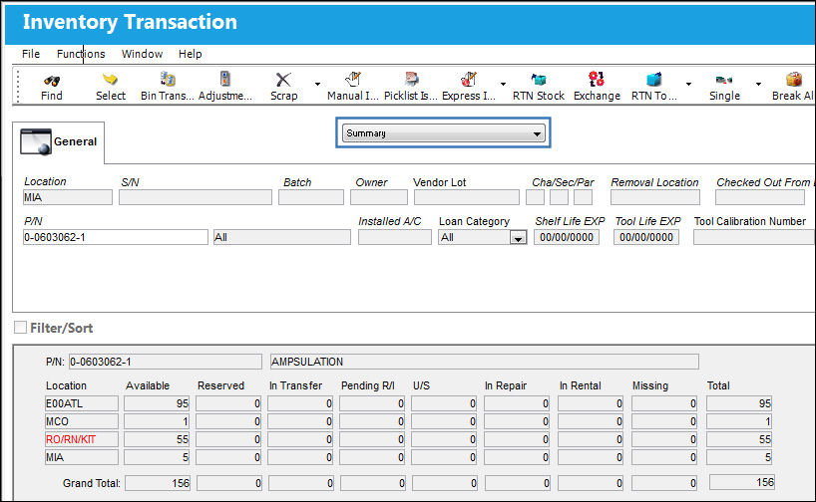Switch to the General tab

coord(59,141)
